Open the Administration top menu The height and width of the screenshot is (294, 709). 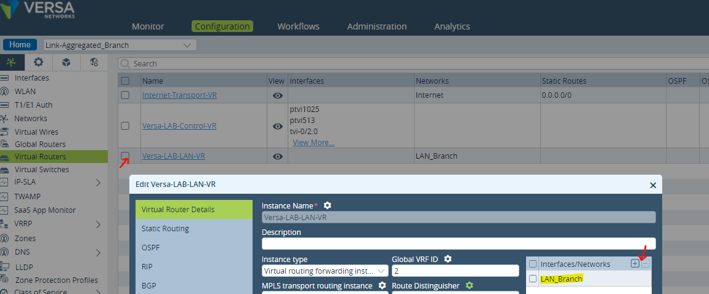click(376, 26)
